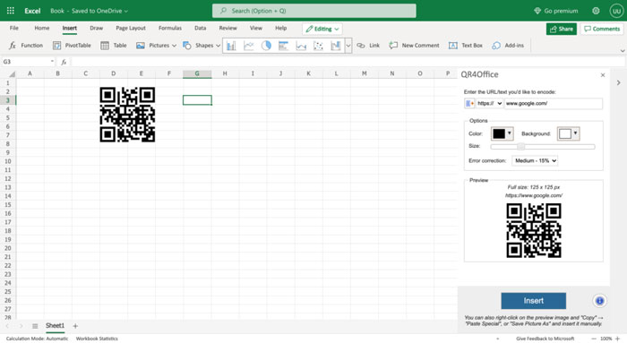Open the Sheet1 tab
This screenshot has width=627, height=343.
[x=55, y=325]
